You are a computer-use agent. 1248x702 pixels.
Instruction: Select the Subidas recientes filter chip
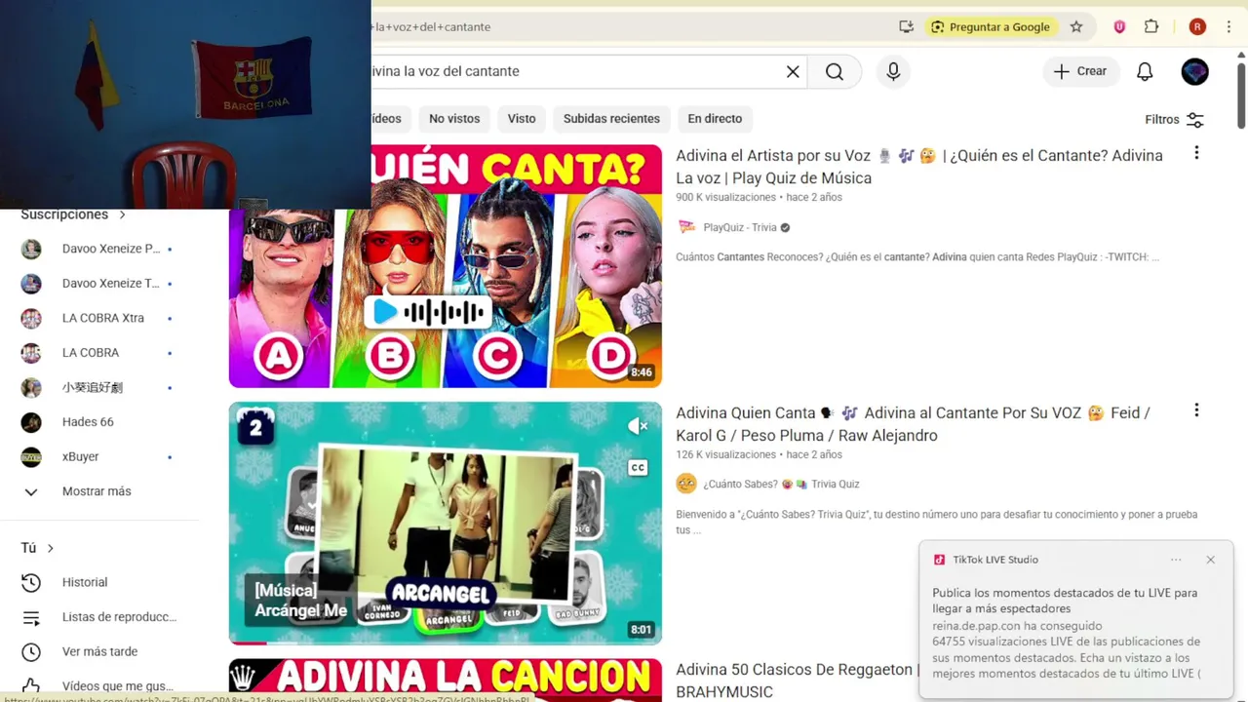tap(611, 119)
